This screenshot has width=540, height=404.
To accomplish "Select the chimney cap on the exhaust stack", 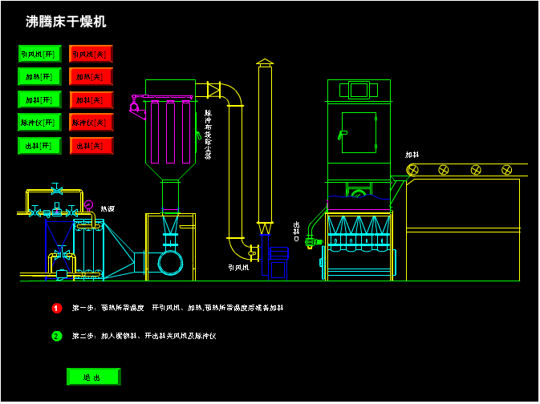I will tap(265, 63).
